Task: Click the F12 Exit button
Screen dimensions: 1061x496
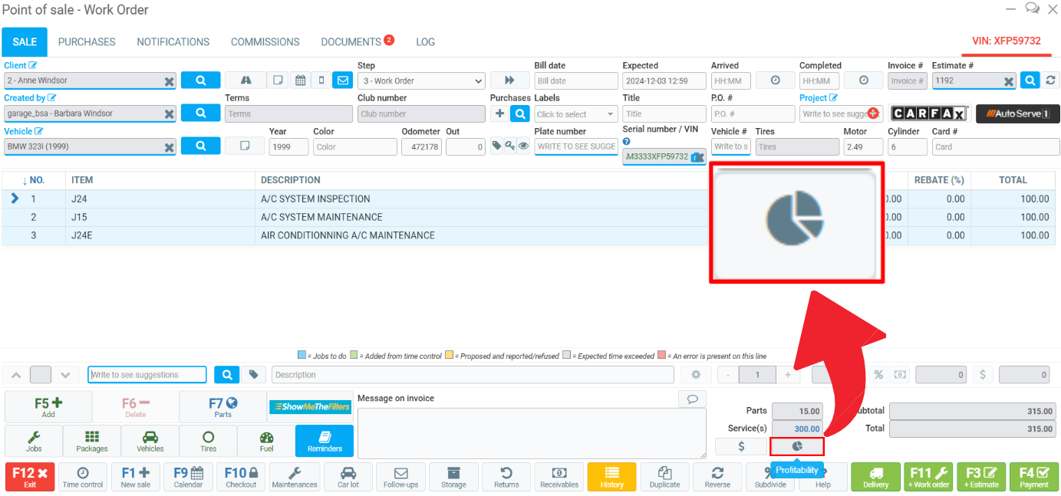Action: pos(30,477)
